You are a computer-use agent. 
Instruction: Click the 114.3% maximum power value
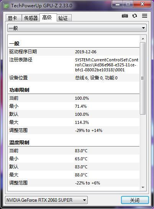(x=82, y=122)
